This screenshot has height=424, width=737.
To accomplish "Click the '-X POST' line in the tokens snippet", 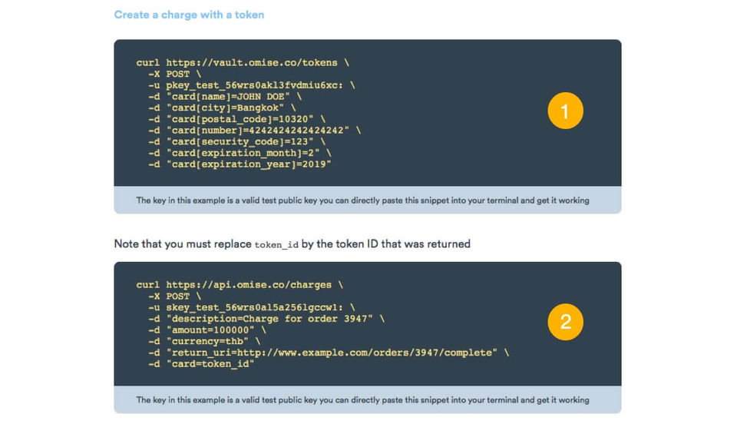I will (174, 74).
